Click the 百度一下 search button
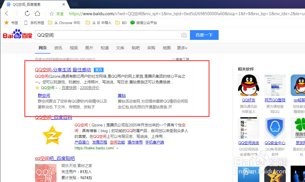This screenshot has width=305, height=182. click(204, 35)
